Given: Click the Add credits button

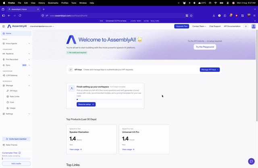Looking at the screenshot, I should (x=16, y=164).
